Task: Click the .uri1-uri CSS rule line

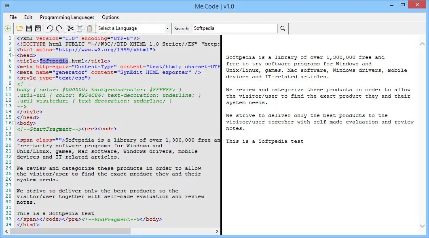Action: (x=109, y=95)
